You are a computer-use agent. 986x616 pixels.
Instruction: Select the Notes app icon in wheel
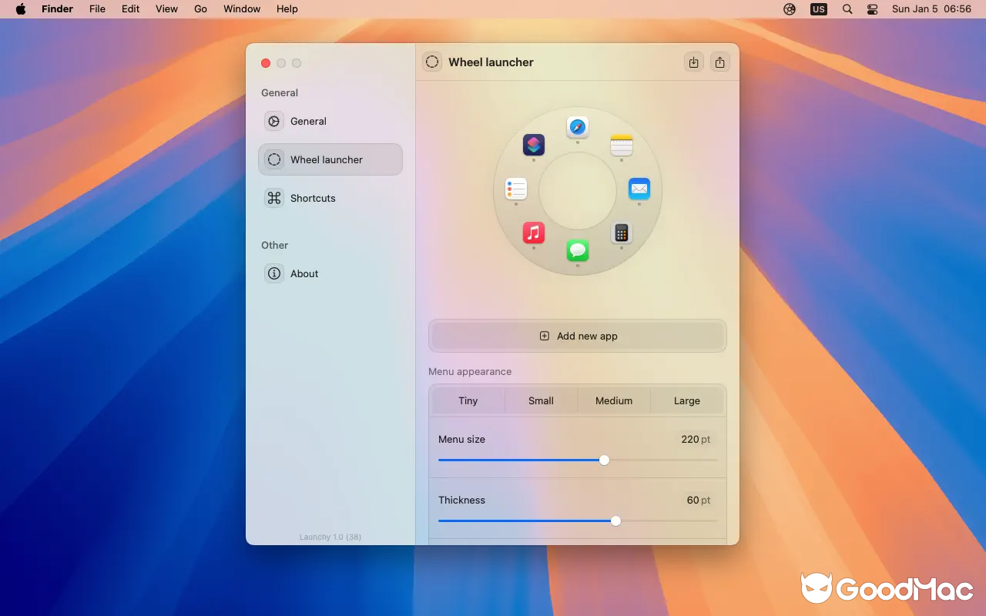[622, 146]
